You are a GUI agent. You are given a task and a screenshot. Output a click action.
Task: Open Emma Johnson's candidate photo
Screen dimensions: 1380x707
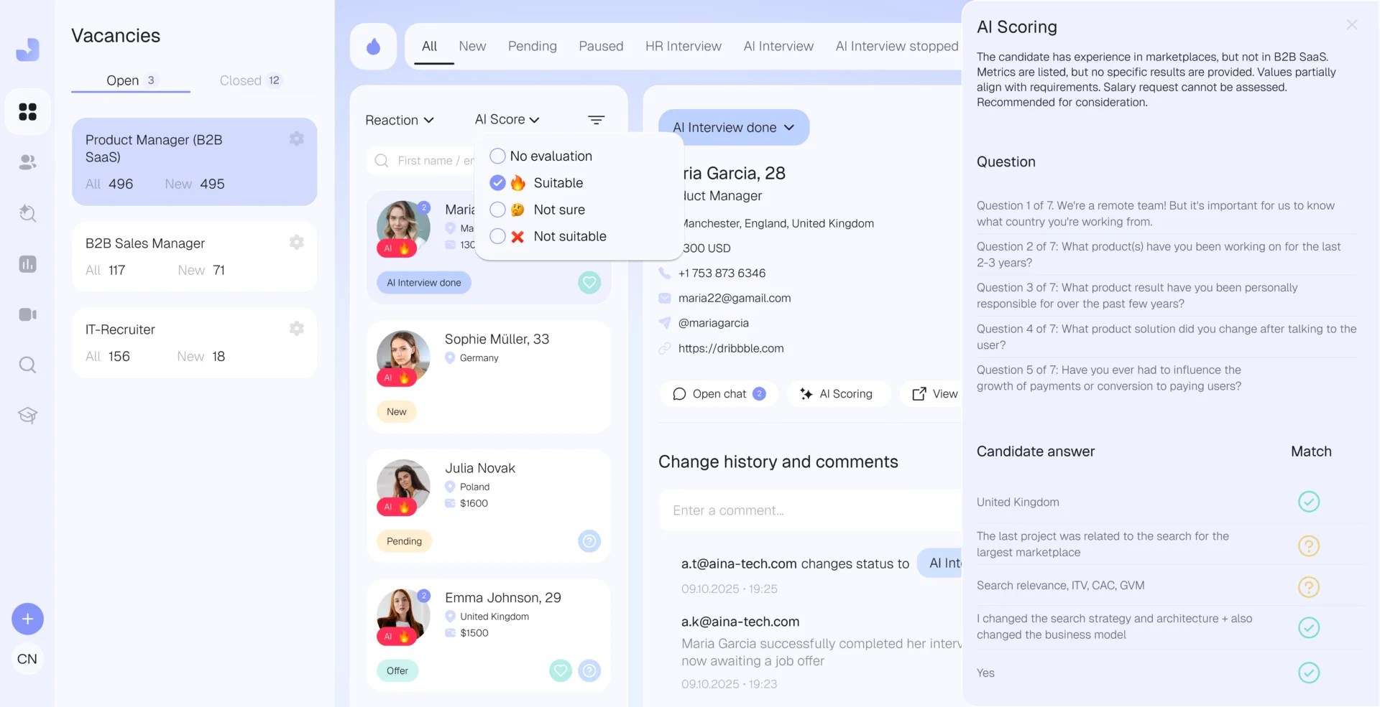(403, 615)
